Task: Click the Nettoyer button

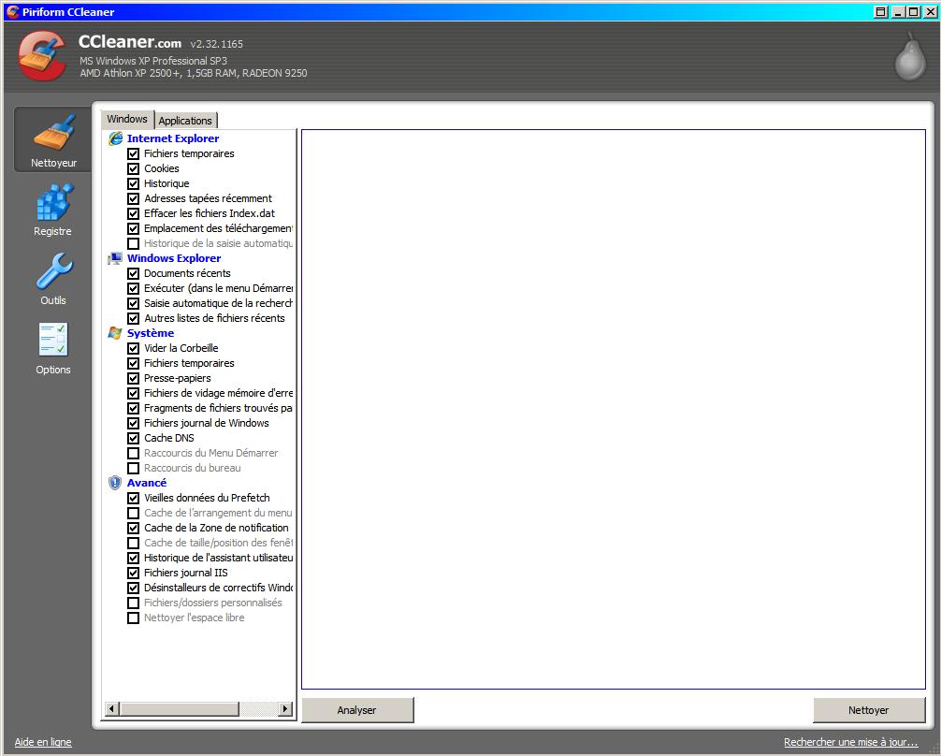Action: click(x=868, y=710)
